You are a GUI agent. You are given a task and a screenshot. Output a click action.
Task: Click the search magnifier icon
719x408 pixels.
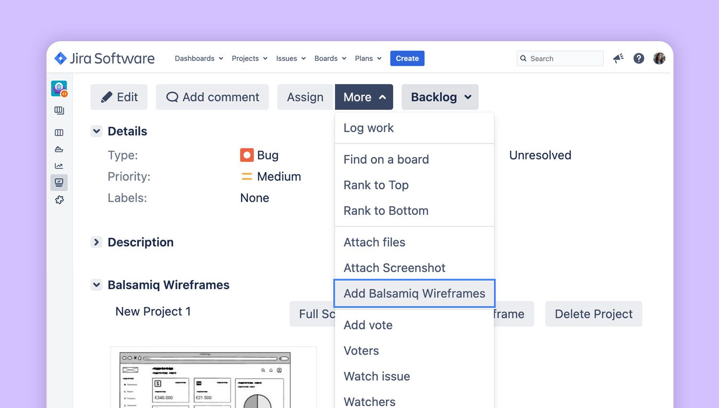click(523, 58)
